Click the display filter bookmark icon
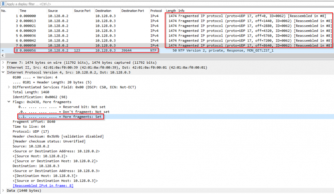Screen dimensions: 334x194 [3, 4]
